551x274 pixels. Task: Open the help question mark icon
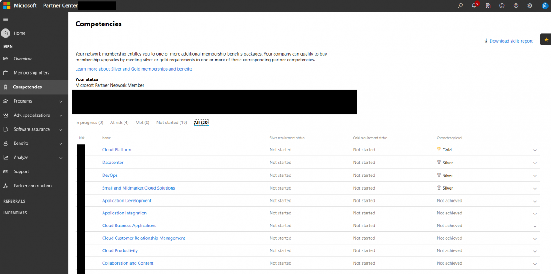tap(516, 6)
